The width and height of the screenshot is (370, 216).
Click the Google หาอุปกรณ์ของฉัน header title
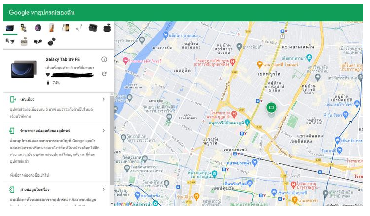pos(41,12)
